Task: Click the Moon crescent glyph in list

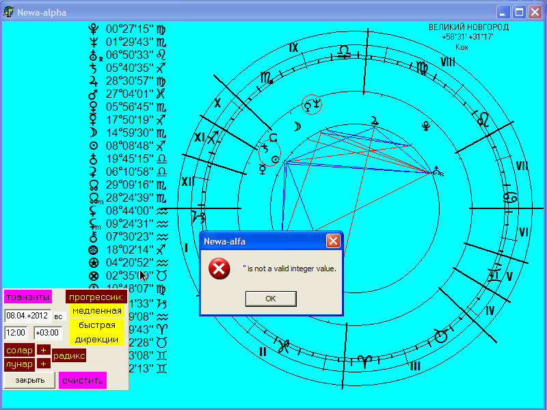Action: click(x=94, y=133)
